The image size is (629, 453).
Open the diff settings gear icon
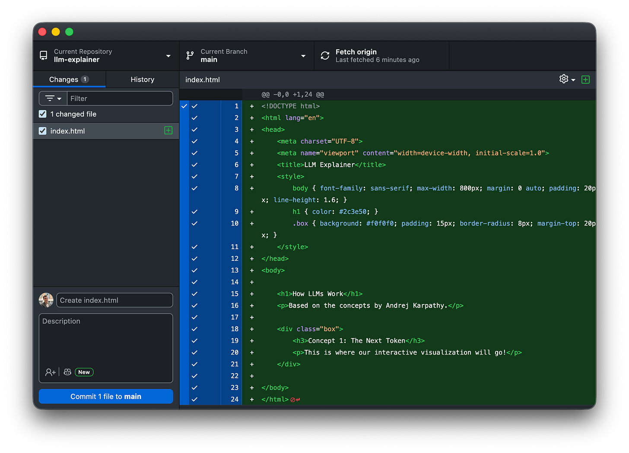click(x=563, y=79)
